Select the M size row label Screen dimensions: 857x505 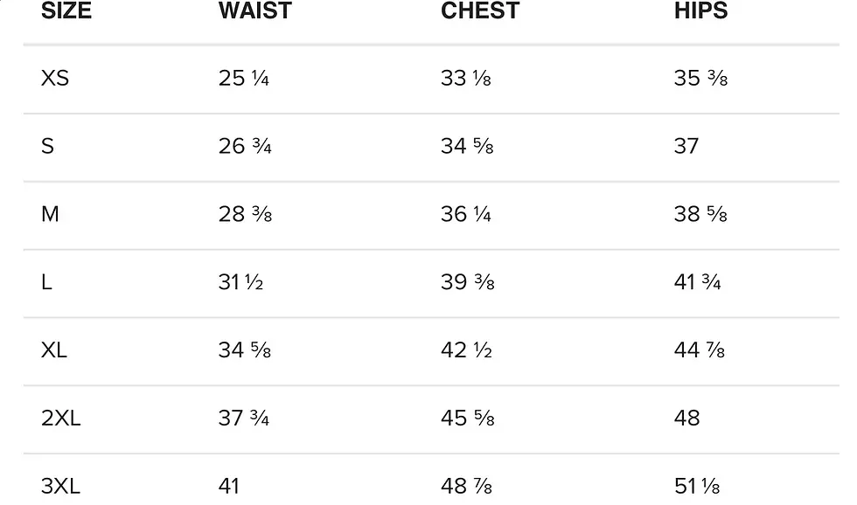click(50, 214)
